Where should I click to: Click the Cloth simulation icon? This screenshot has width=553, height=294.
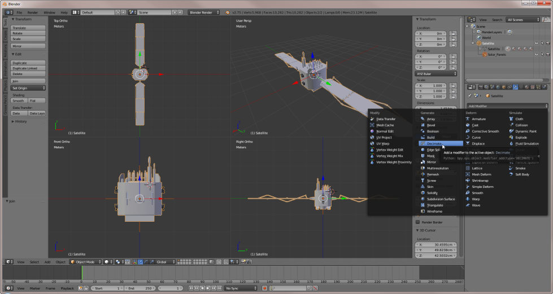click(512, 119)
